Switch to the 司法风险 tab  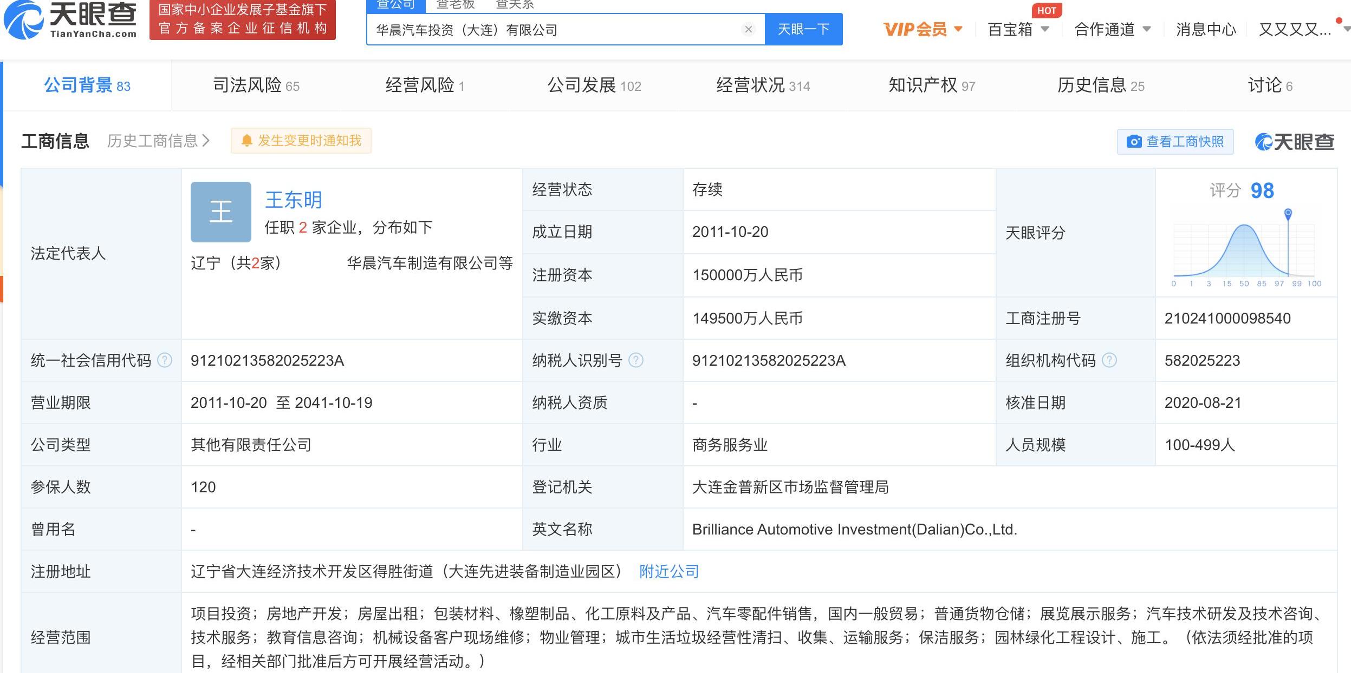[x=256, y=85]
